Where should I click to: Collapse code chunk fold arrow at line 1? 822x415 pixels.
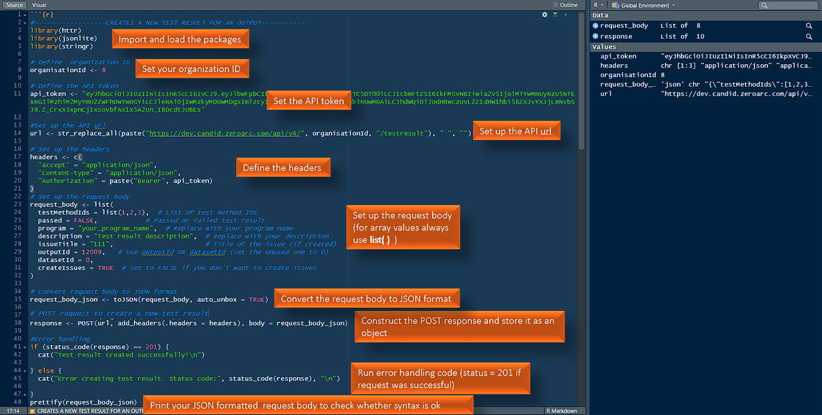tap(25, 14)
